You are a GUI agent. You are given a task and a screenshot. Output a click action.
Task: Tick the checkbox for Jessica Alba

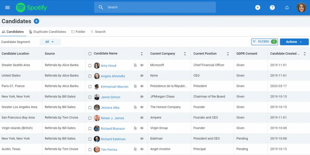point(90,108)
